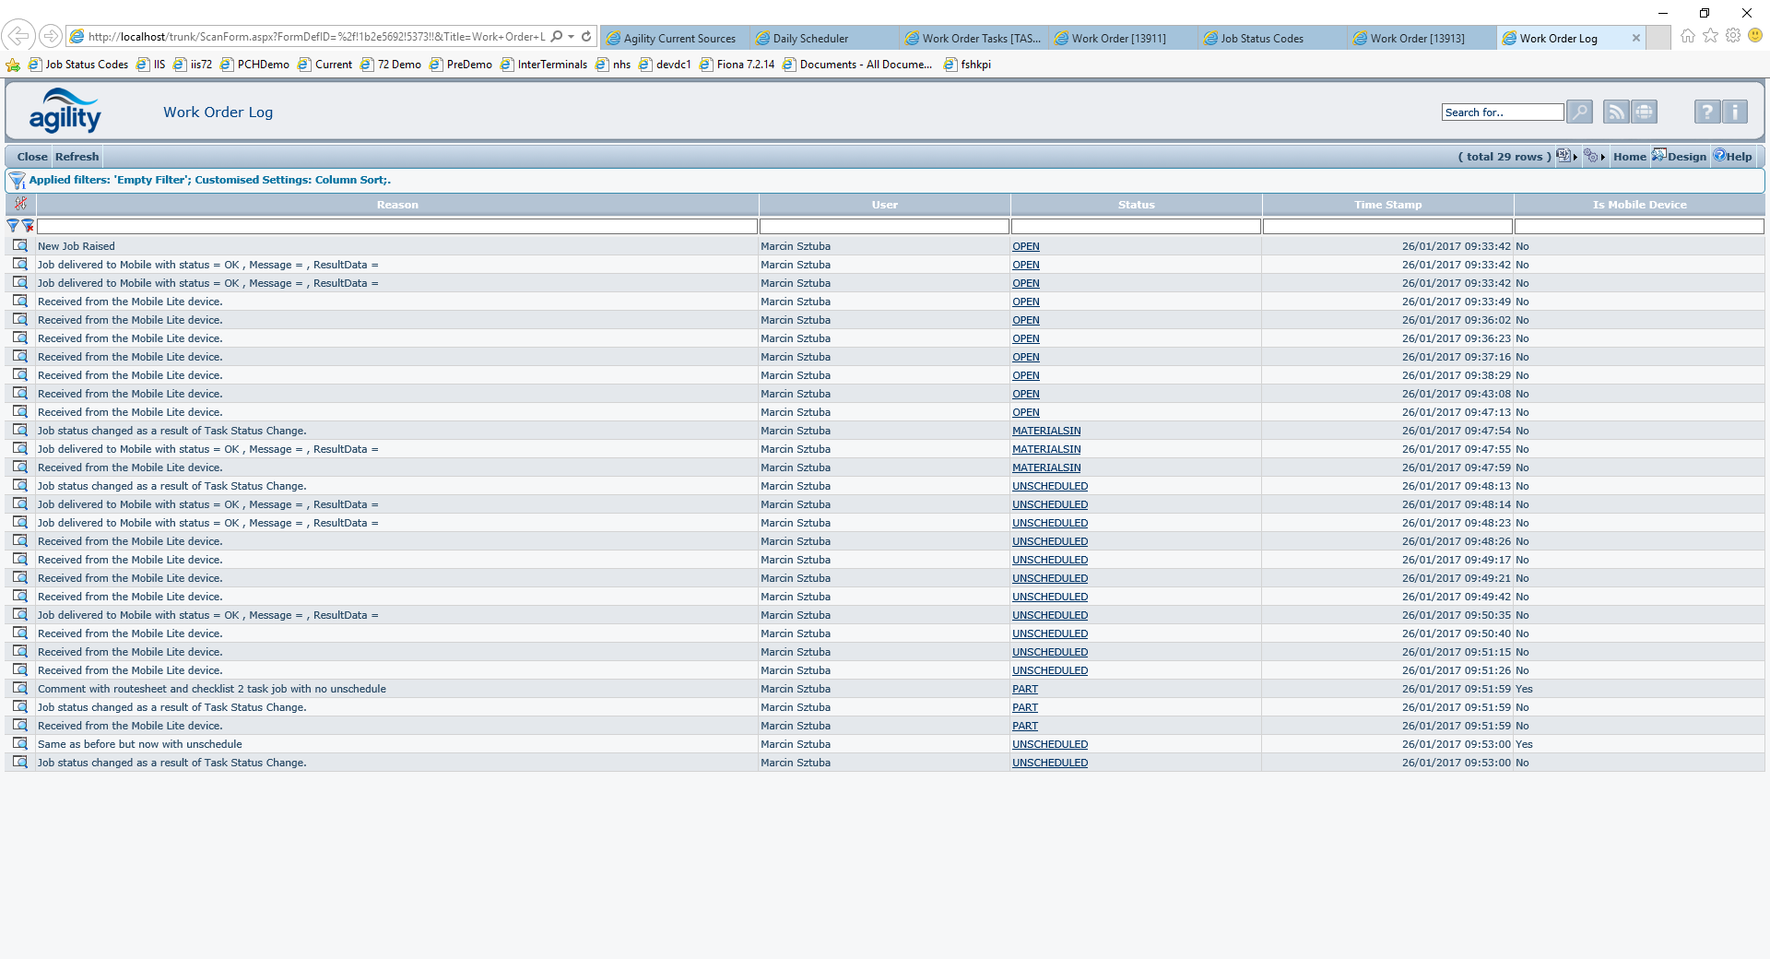Click in the 'Search for..' field
The height and width of the screenshot is (959, 1770).
1502,112
